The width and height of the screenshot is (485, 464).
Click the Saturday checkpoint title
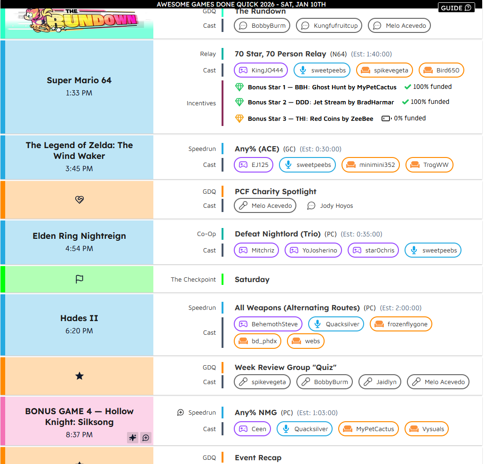click(252, 279)
